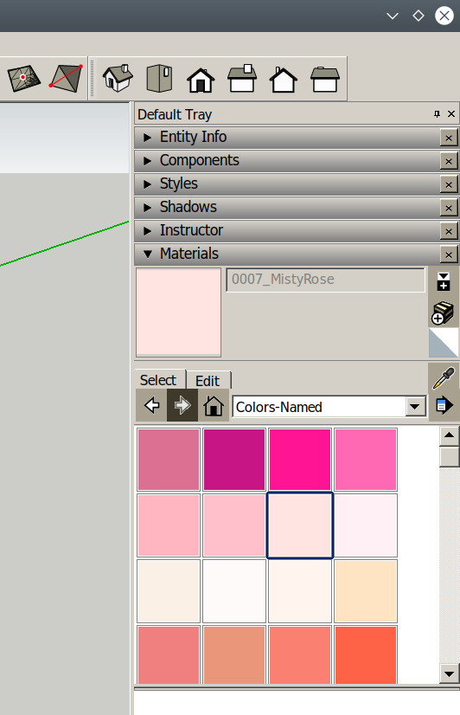Expand the Instructor panel
The width and height of the screenshot is (460, 715).
click(147, 231)
